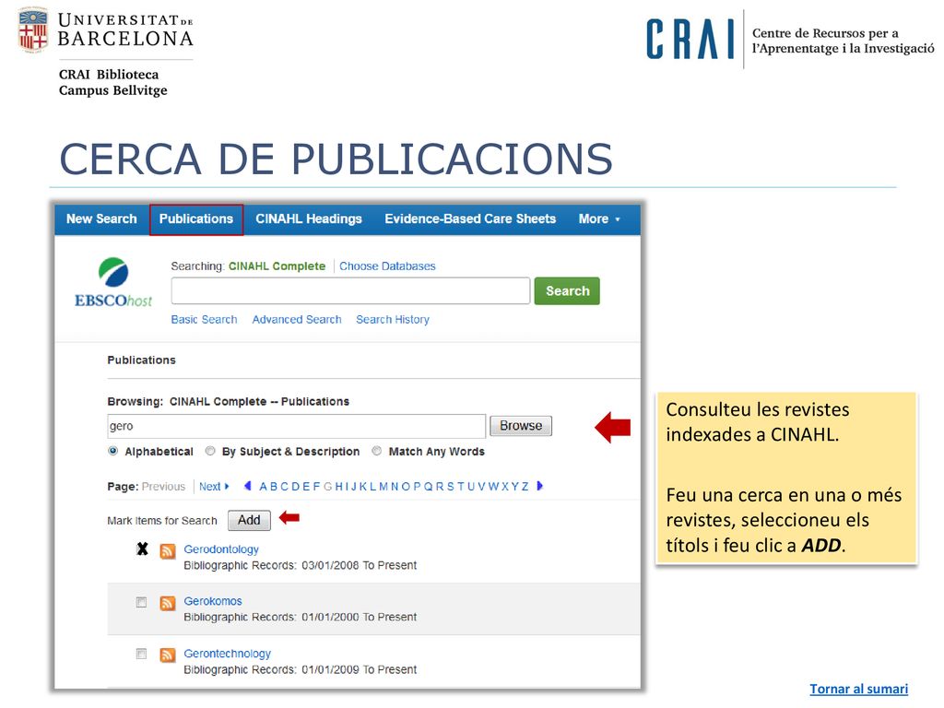Viewport: 944px width, 708px height.
Task: Jump to letter M in alphabet index
Action: tap(383, 487)
